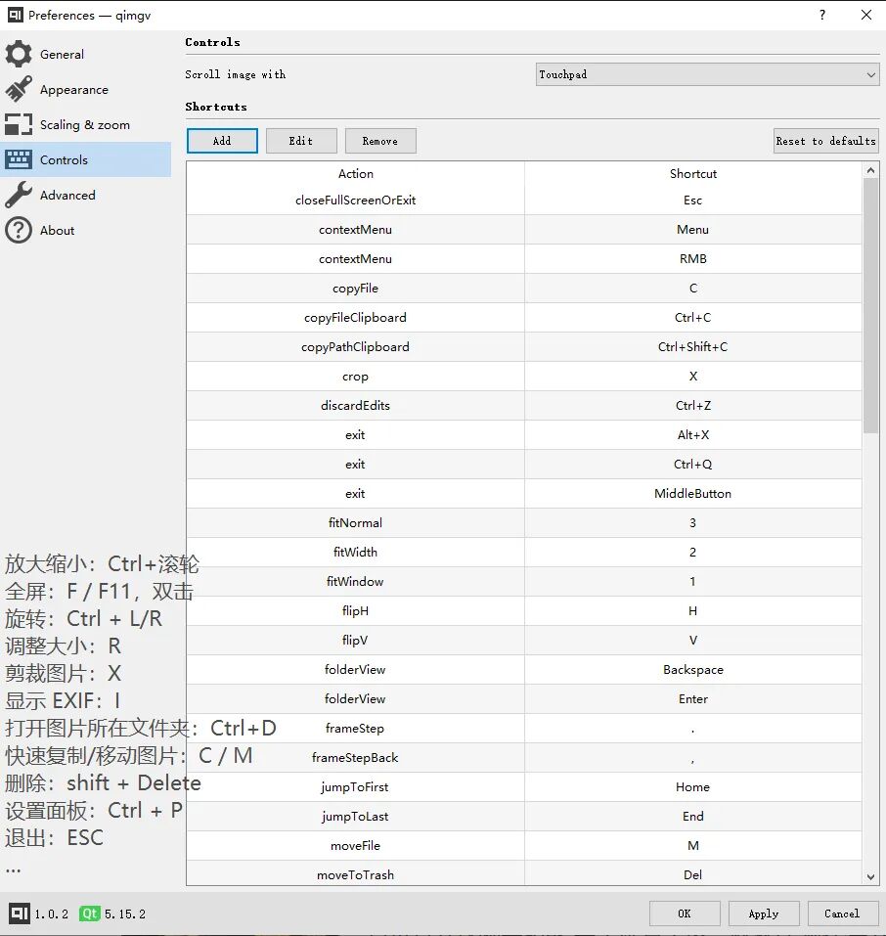Open the Scaling & zoom page
The image size is (886, 936).
click(86, 124)
